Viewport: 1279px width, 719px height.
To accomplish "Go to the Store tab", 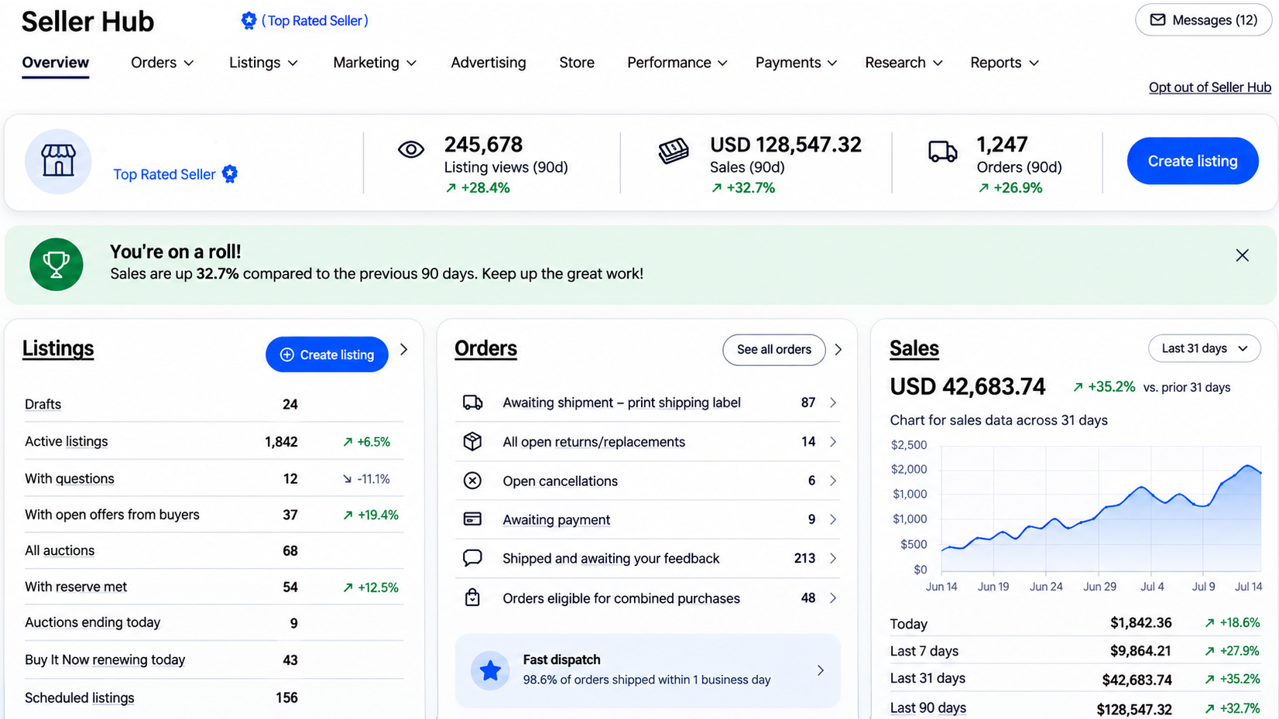I will point(577,63).
